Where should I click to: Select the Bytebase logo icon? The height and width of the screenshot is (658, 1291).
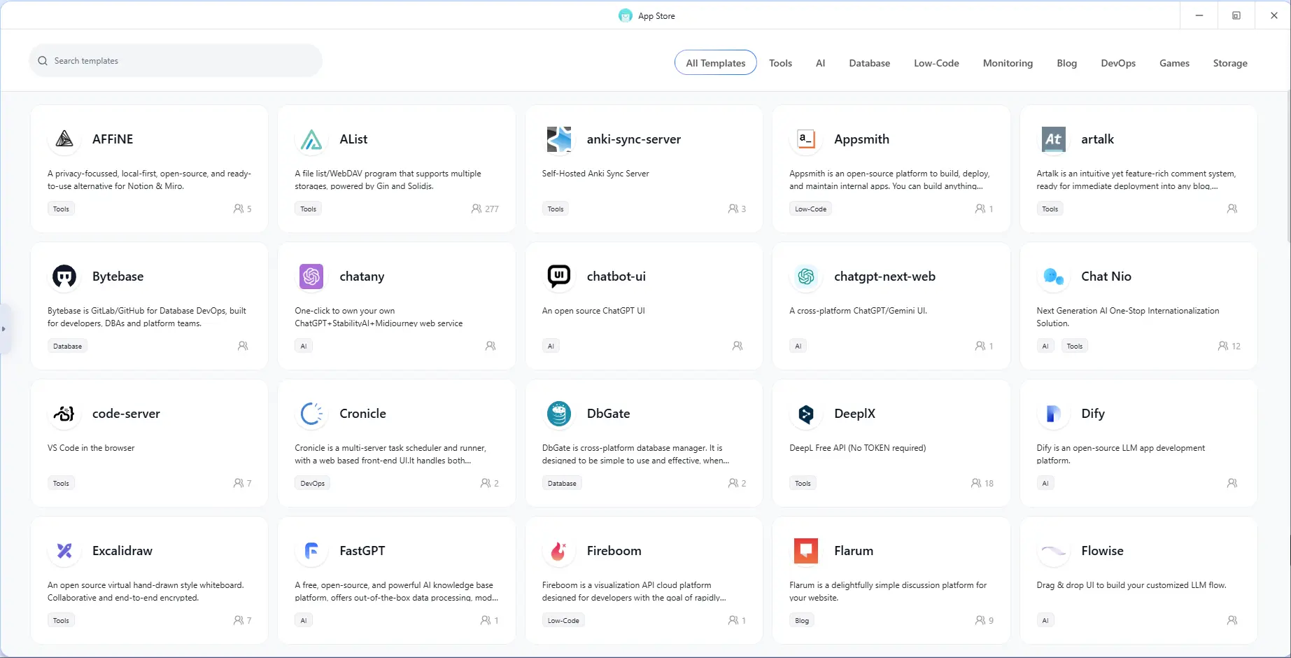64,276
